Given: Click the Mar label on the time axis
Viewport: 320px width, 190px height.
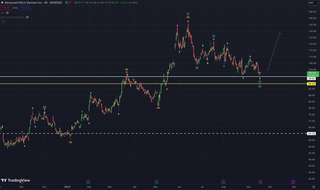Looking at the screenshot, I should 110,187.
